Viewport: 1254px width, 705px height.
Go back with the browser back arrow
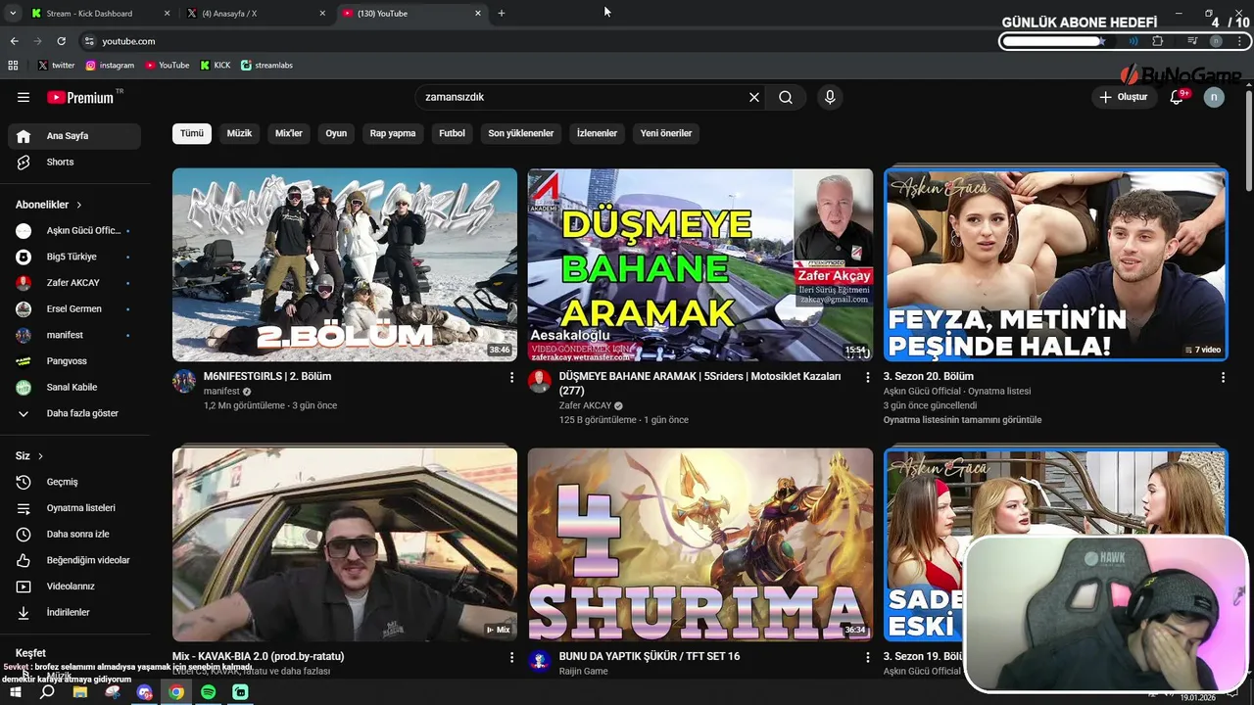click(x=14, y=41)
